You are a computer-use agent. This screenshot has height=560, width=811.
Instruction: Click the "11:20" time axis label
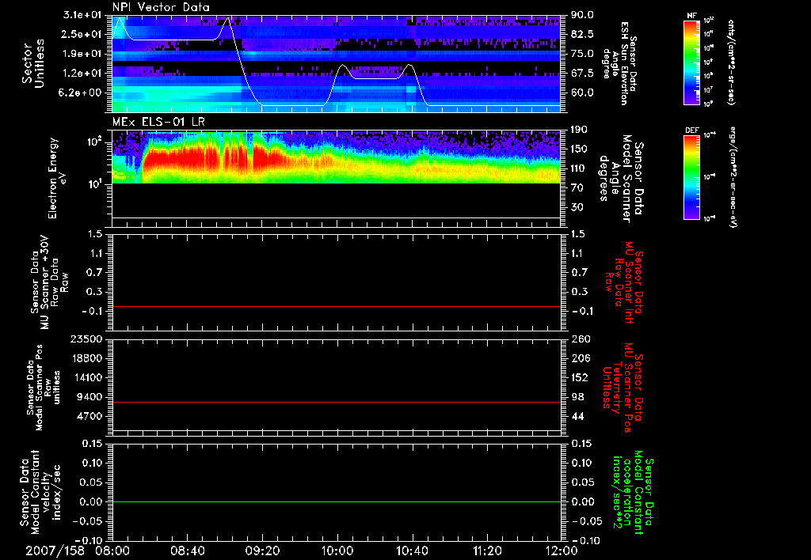[x=487, y=551]
